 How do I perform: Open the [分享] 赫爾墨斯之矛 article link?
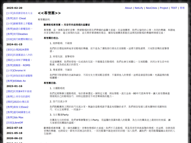pyautogui.click(x=19, y=24)
